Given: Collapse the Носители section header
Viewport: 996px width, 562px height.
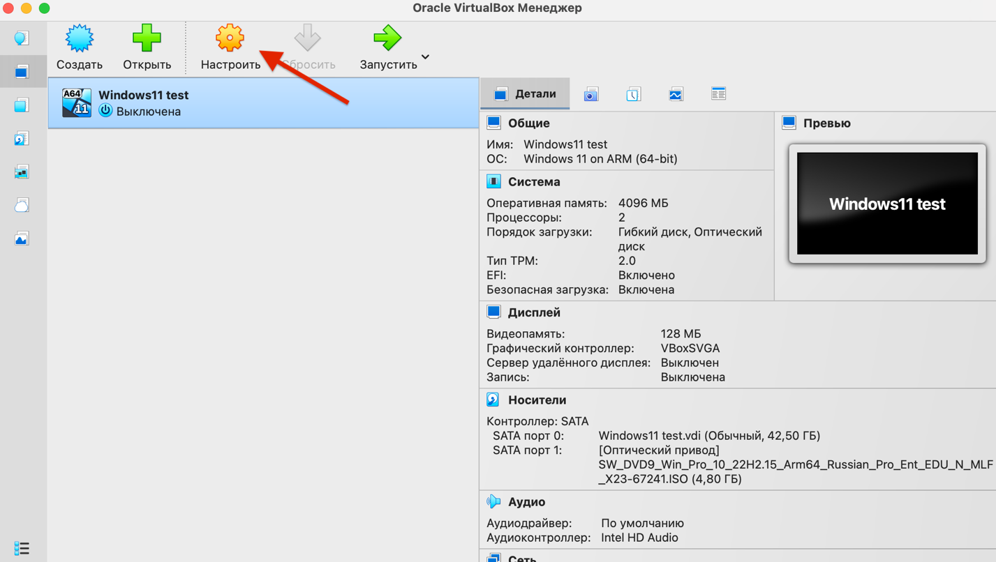Looking at the screenshot, I should pyautogui.click(x=537, y=400).
